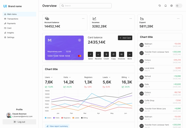Click the circular target settings icon in header
186x128 pixels.
[x=172, y=6]
